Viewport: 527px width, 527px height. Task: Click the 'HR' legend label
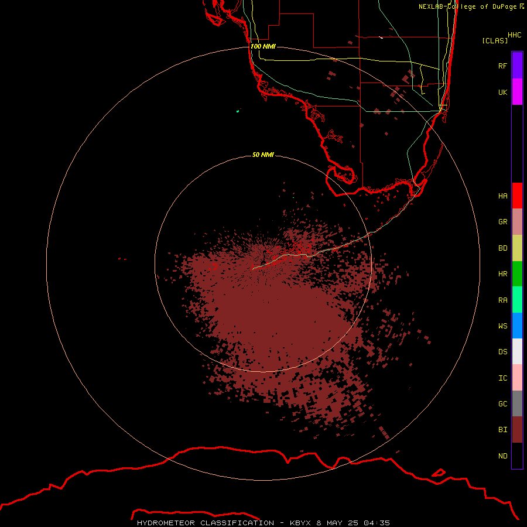[503, 274]
